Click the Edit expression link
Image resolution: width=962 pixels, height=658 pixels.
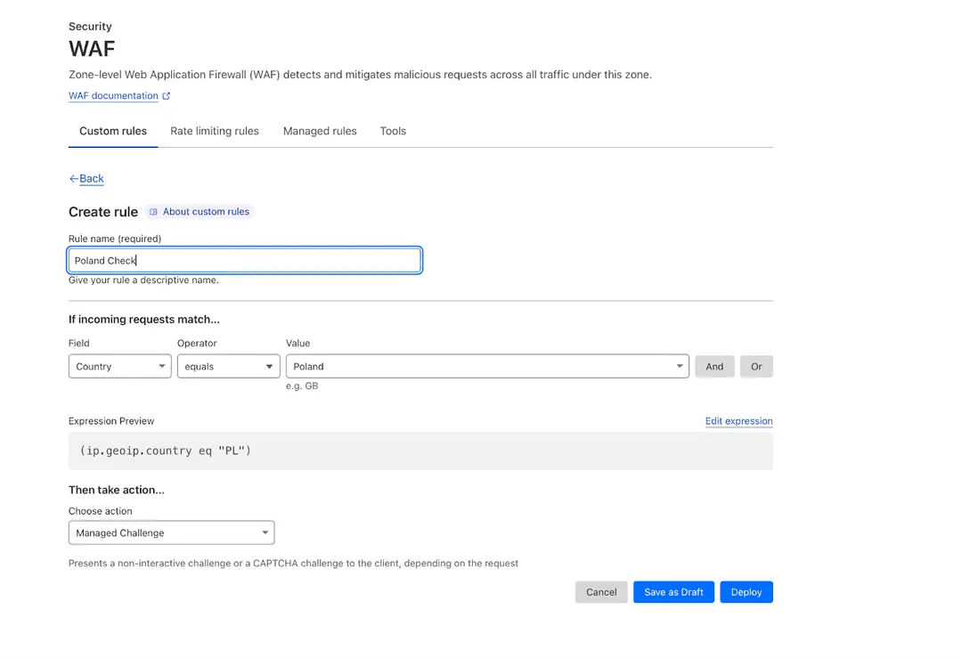point(738,421)
